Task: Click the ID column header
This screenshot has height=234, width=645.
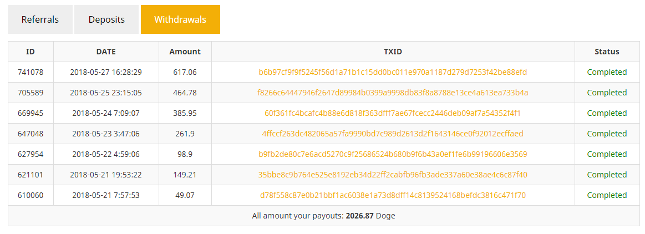Action: tap(31, 52)
